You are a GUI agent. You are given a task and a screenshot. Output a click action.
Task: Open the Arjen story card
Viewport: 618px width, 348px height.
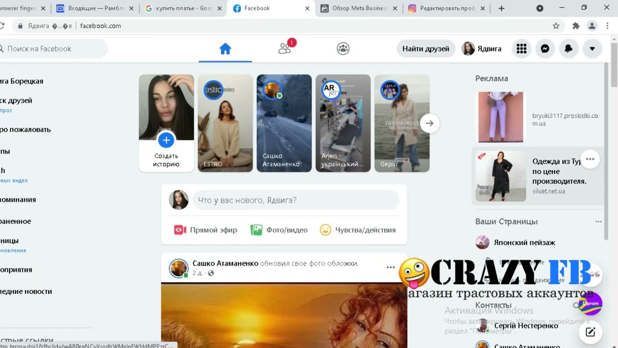pyautogui.click(x=343, y=123)
